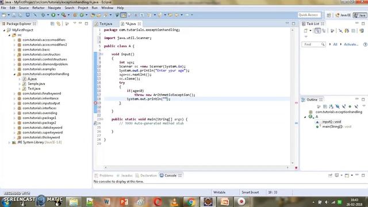This screenshot has width=368, height=207.
Task: Click the New file wizard icon
Action: (x=4, y=15)
